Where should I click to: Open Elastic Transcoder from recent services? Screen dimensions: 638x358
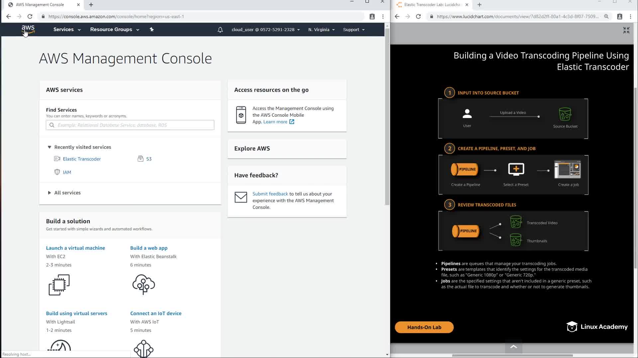(x=82, y=159)
